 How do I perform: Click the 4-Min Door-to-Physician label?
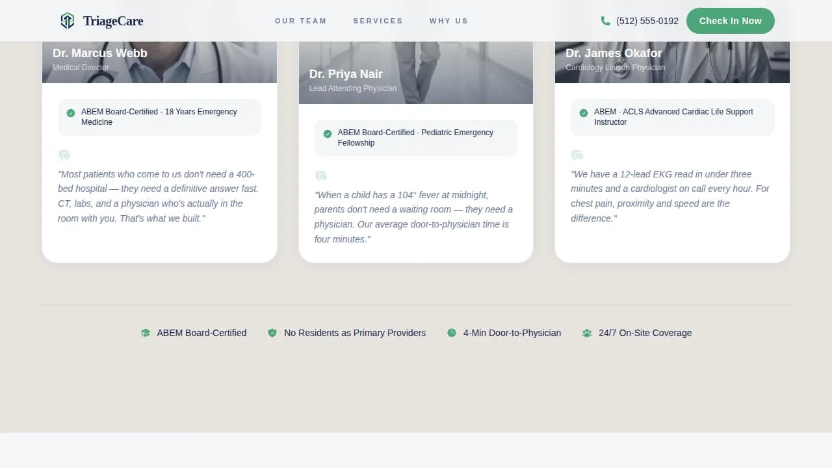click(x=512, y=333)
